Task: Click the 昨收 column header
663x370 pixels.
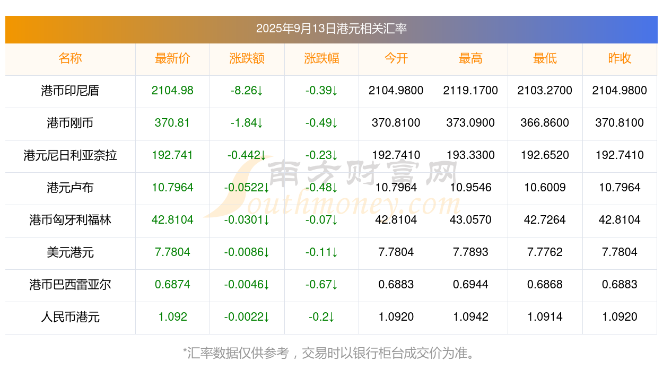Action: 620,58
